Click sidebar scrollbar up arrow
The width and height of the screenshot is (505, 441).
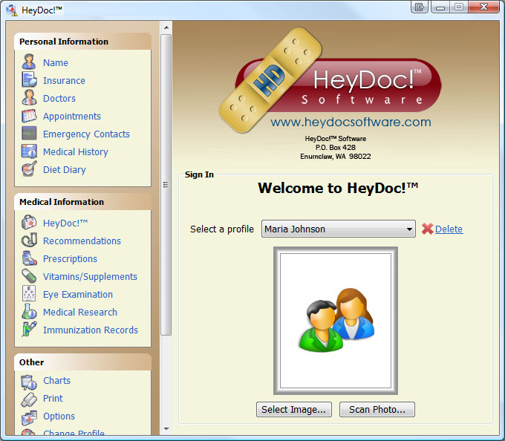click(166, 27)
